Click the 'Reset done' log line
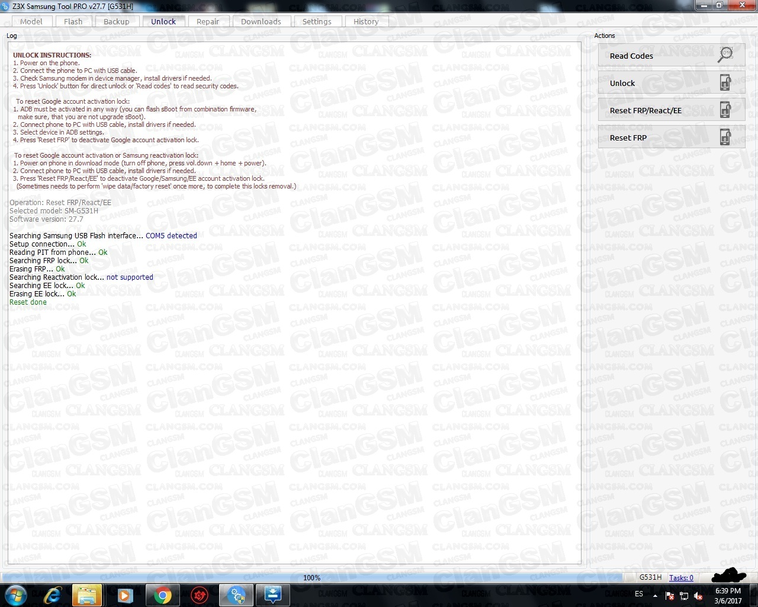Viewport: 758px width, 607px height. click(x=28, y=302)
